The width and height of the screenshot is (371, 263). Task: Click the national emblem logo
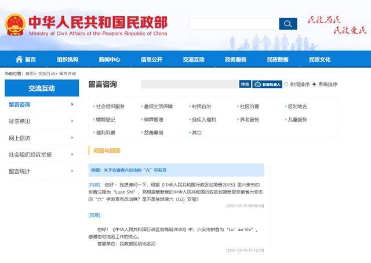(15, 25)
